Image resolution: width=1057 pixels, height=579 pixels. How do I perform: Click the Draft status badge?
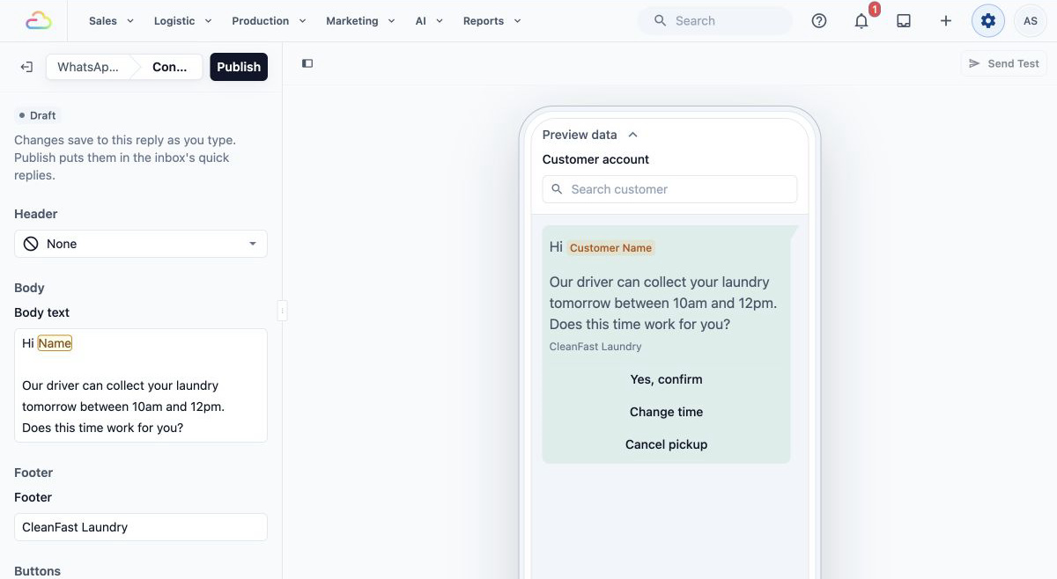coord(38,115)
